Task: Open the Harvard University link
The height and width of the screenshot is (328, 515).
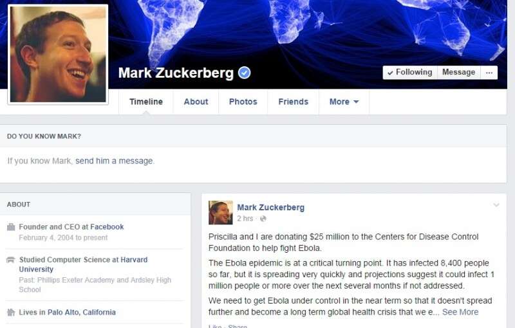Action: pos(83,264)
